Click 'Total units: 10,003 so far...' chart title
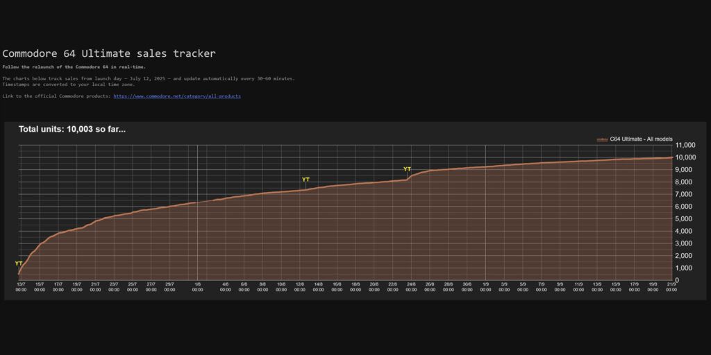711x355 pixels. (x=72, y=130)
